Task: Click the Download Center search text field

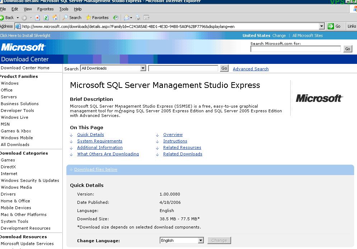Action: (x=183, y=68)
